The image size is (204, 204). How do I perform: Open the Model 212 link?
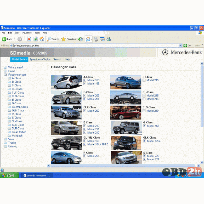[x=93, y=133]
